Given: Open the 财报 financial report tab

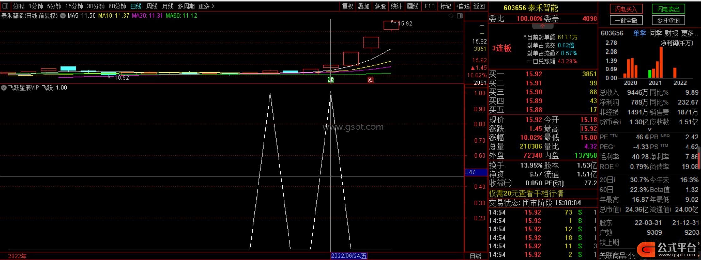Looking at the screenshot, I should tap(671, 33).
